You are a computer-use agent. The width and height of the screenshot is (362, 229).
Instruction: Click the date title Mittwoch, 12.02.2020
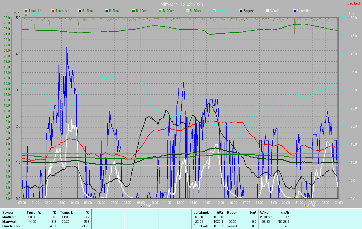point(182,4)
